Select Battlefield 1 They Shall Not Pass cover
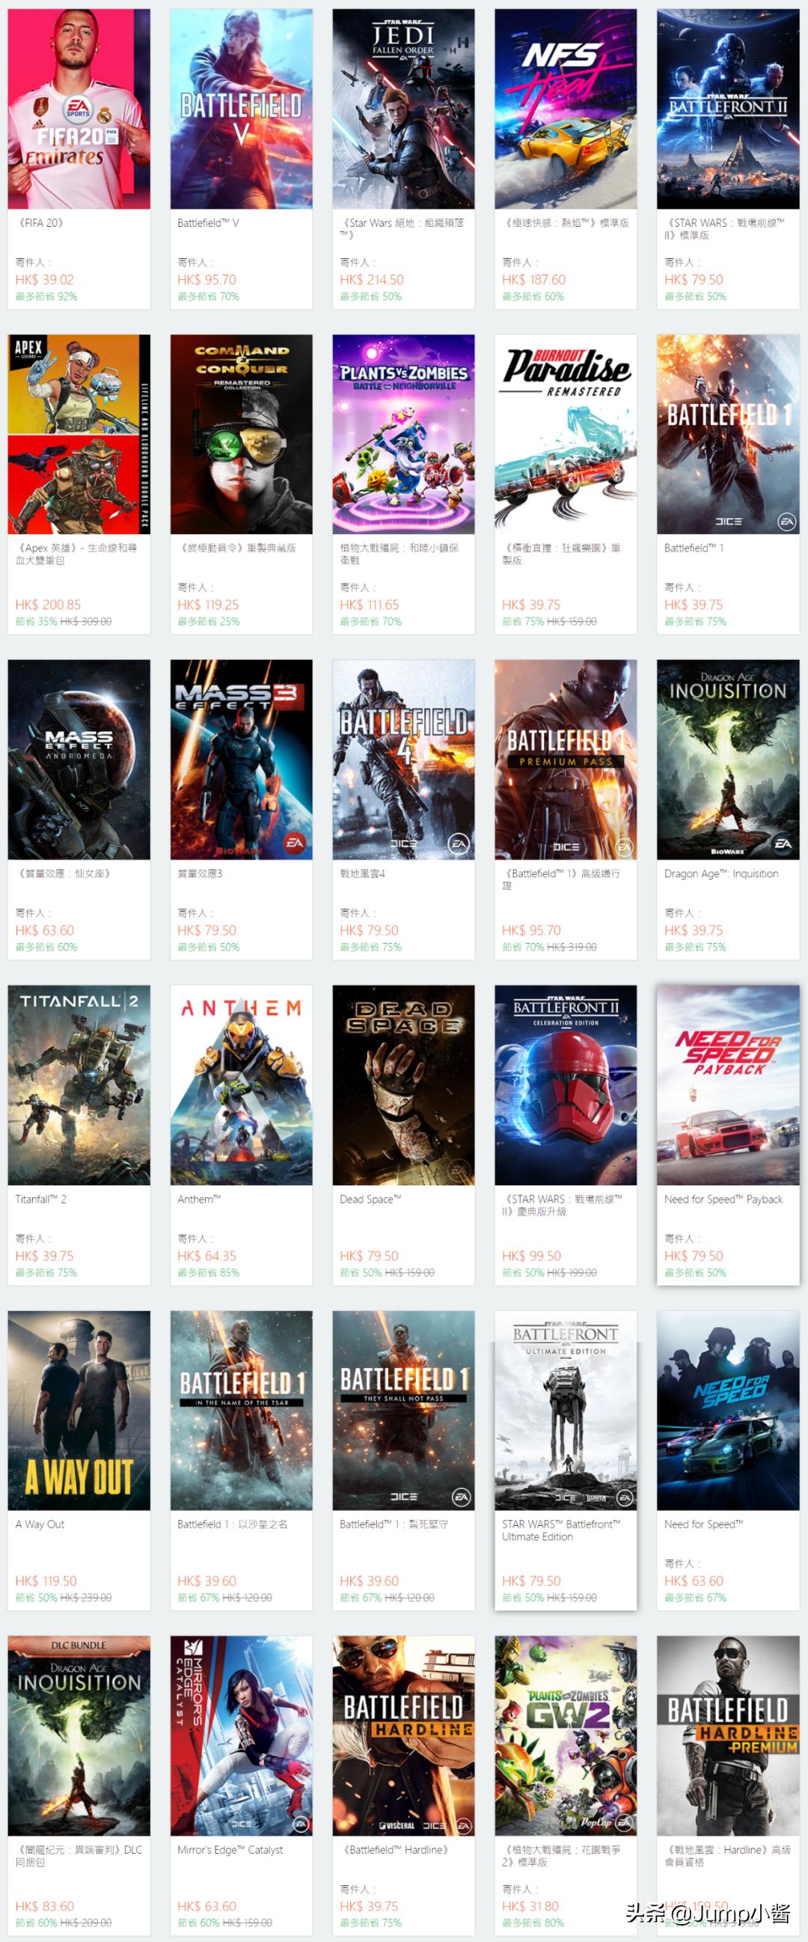 tap(403, 1411)
